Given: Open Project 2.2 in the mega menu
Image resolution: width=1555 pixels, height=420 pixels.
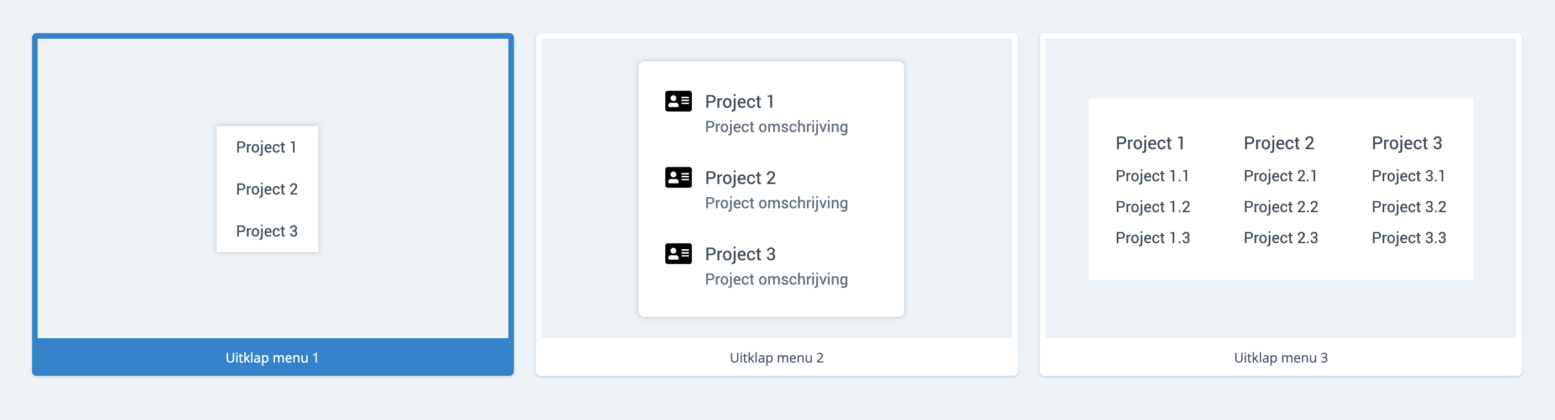Looking at the screenshot, I should point(1280,207).
